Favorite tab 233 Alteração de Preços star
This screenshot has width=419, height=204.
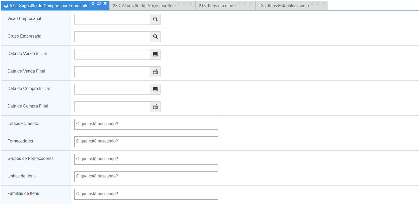click(x=179, y=3)
